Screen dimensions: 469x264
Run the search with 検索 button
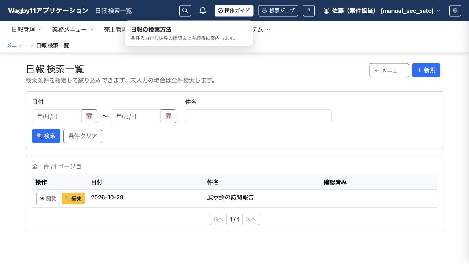click(46, 136)
